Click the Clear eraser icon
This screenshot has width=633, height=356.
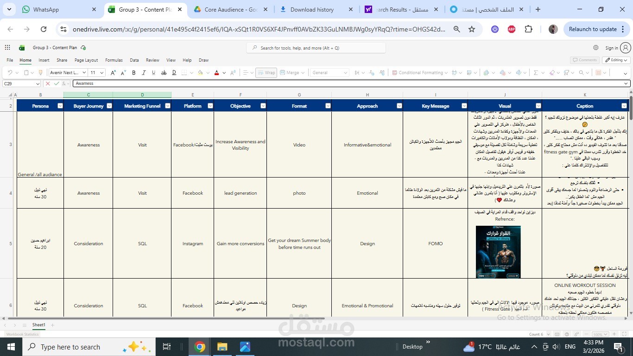[x=552, y=72]
